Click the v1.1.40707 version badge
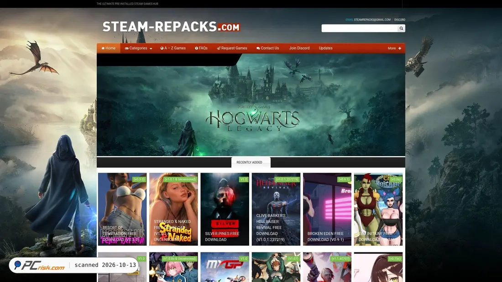Viewport: 502px width, 282px height. [340, 259]
